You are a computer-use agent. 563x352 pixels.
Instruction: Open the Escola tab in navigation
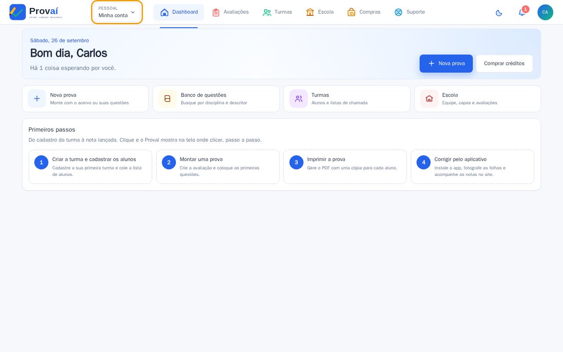(320, 12)
